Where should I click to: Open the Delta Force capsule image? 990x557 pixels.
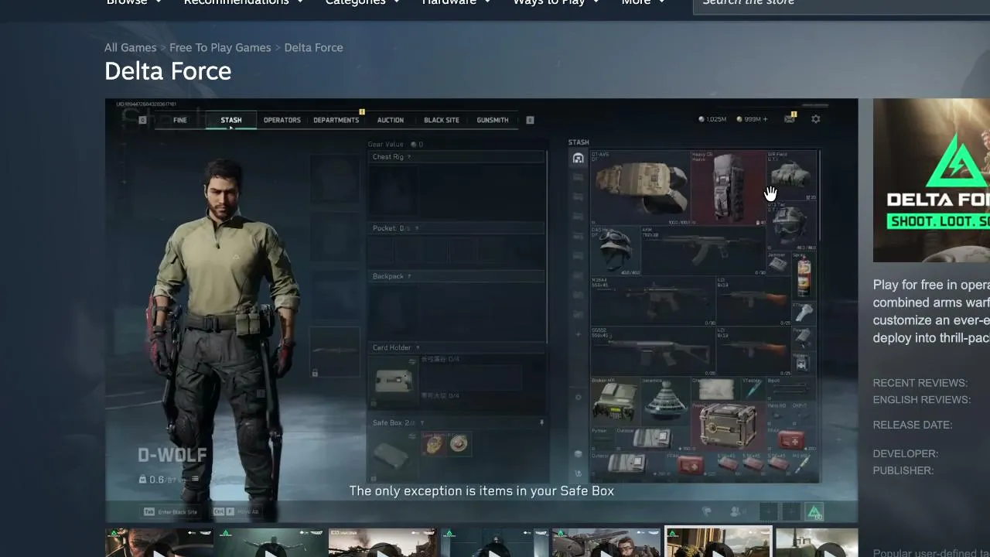931,180
